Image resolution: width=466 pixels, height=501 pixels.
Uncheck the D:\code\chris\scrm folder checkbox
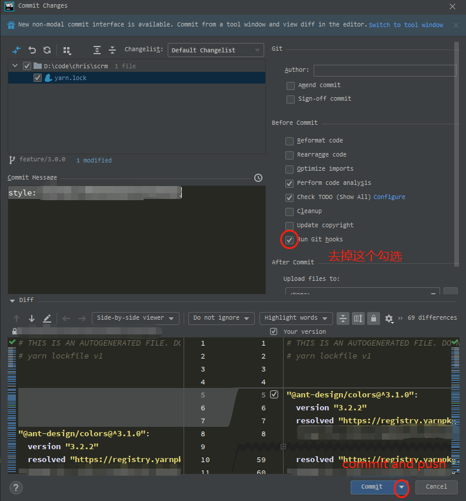[x=27, y=66]
